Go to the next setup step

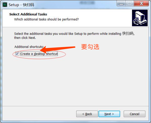click(x=109, y=114)
